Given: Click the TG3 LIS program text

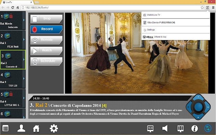Looking at the screenshot, I should tap(13, 85).
